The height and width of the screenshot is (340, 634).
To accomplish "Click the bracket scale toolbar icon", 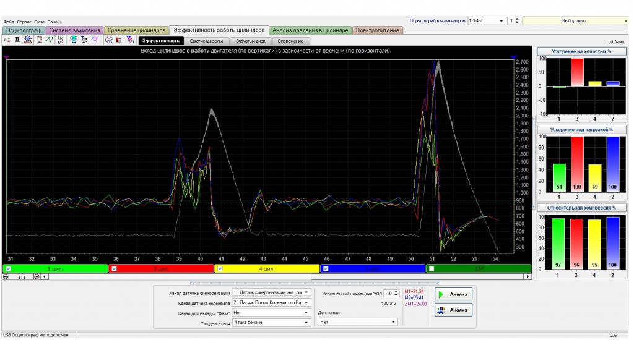I will pos(39,40).
